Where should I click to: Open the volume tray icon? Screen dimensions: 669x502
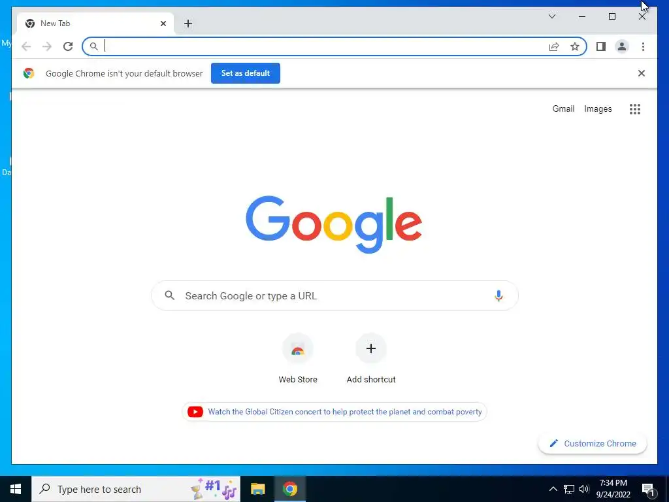pos(584,489)
